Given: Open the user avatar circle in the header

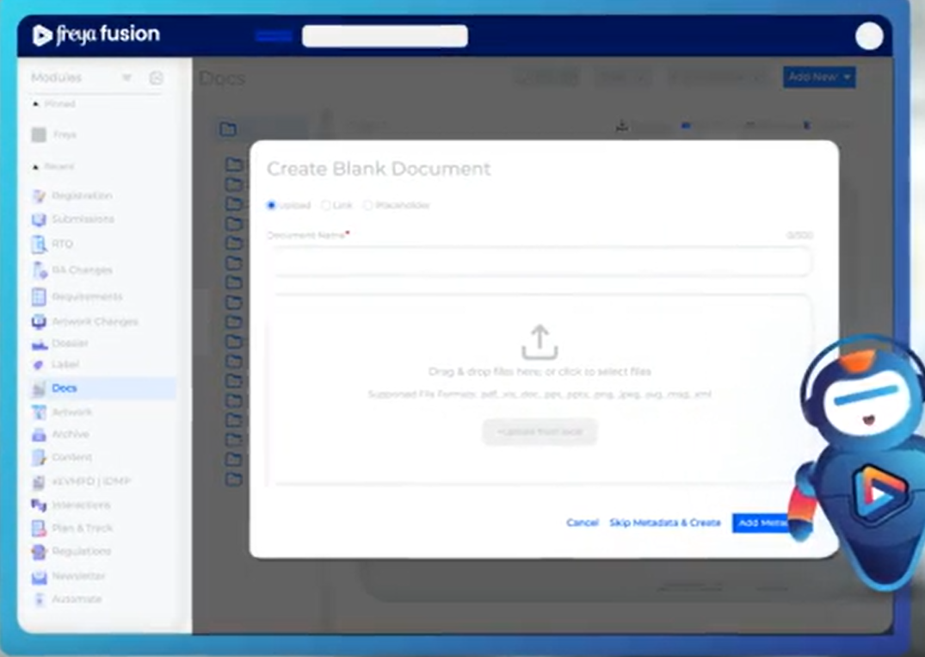Looking at the screenshot, I should 869,36.
